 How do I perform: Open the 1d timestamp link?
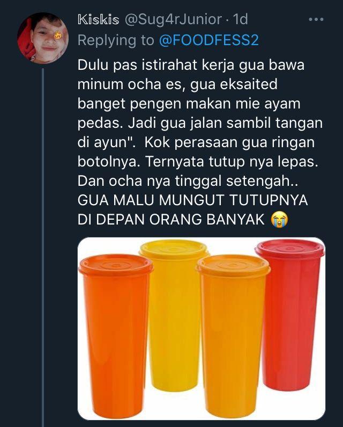pos(241,20)
